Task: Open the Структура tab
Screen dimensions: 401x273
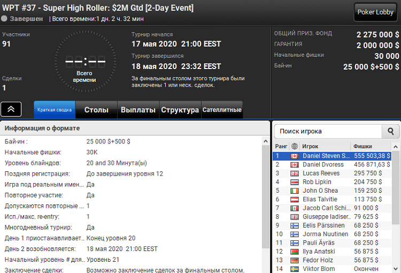Action: (180, 110)
